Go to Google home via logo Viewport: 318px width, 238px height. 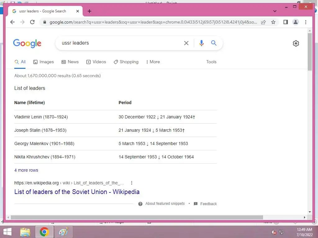tap(27, 43)
